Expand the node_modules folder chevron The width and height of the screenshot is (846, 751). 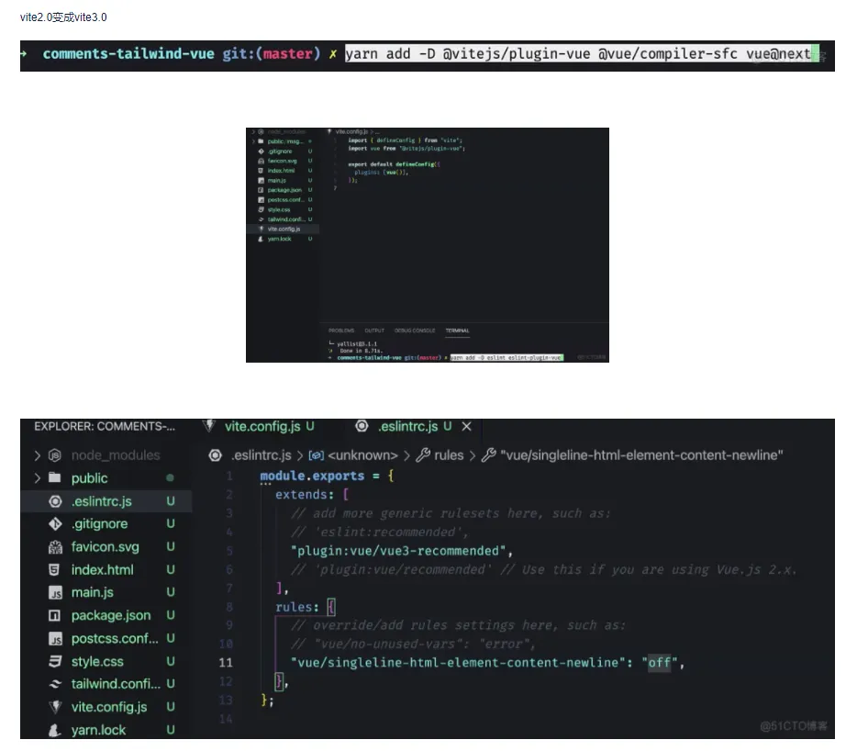pos(37,455)
